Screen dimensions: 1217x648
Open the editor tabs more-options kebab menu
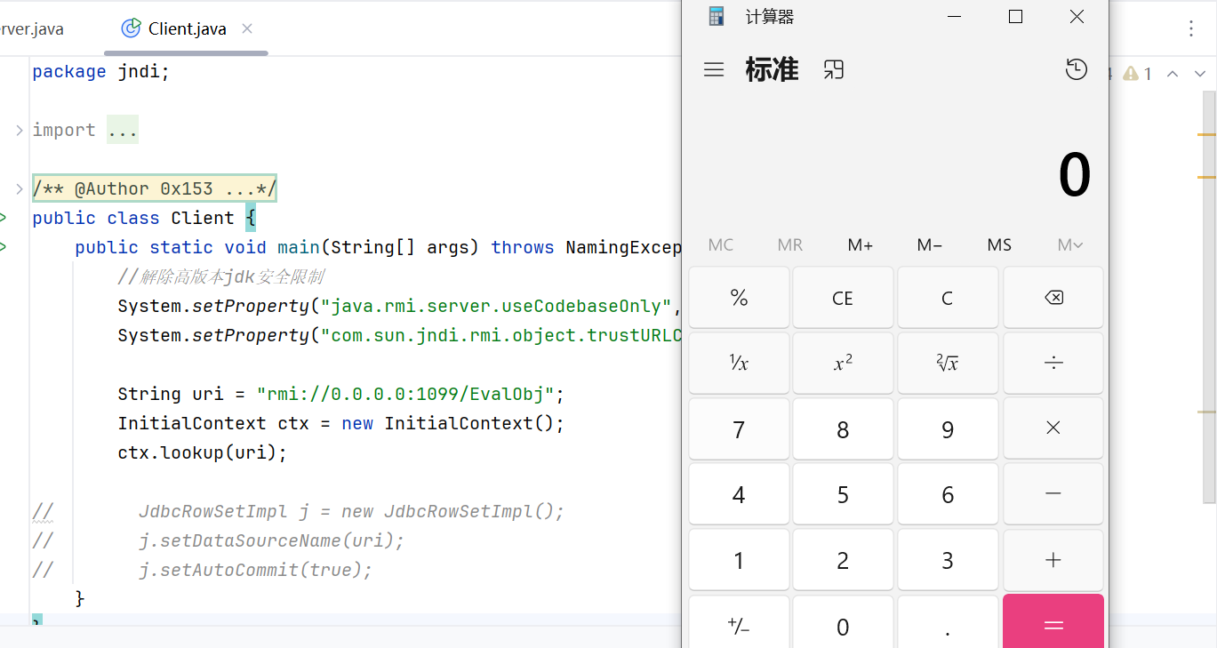pyautogui.click(x=1191, y=28)
